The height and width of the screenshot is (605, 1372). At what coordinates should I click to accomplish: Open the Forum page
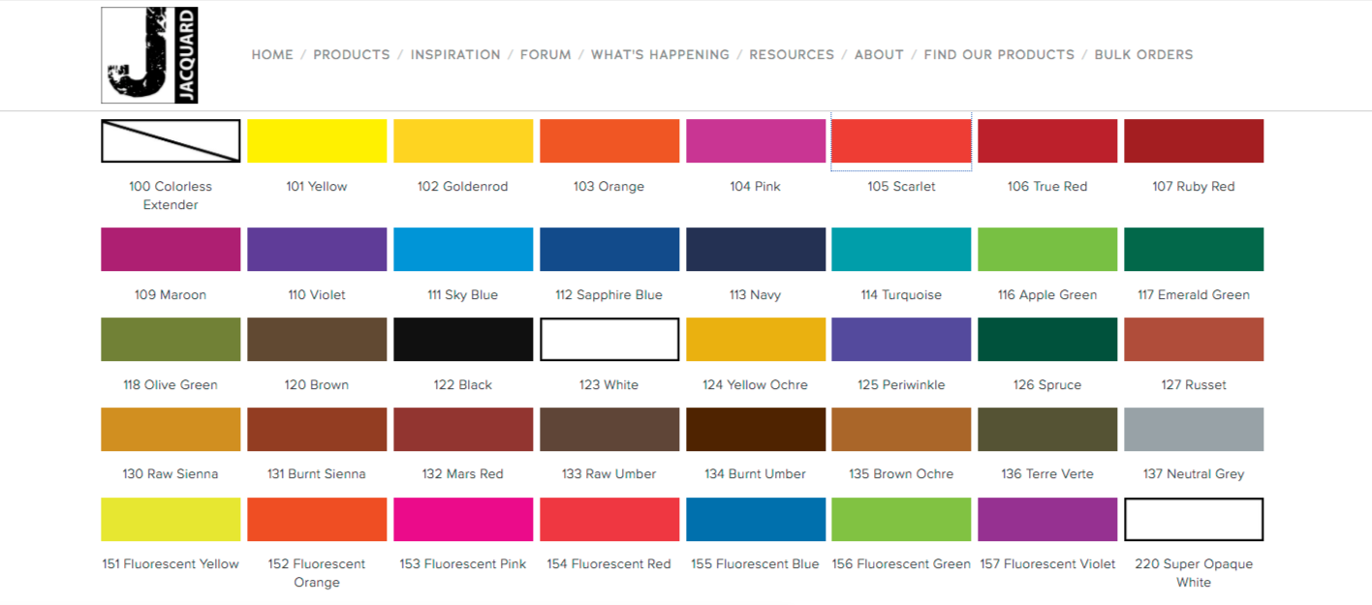click(546, 55)
